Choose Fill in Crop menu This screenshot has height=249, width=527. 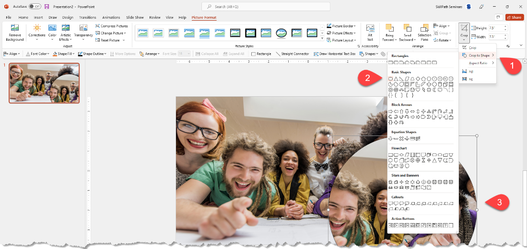[477, 71]
